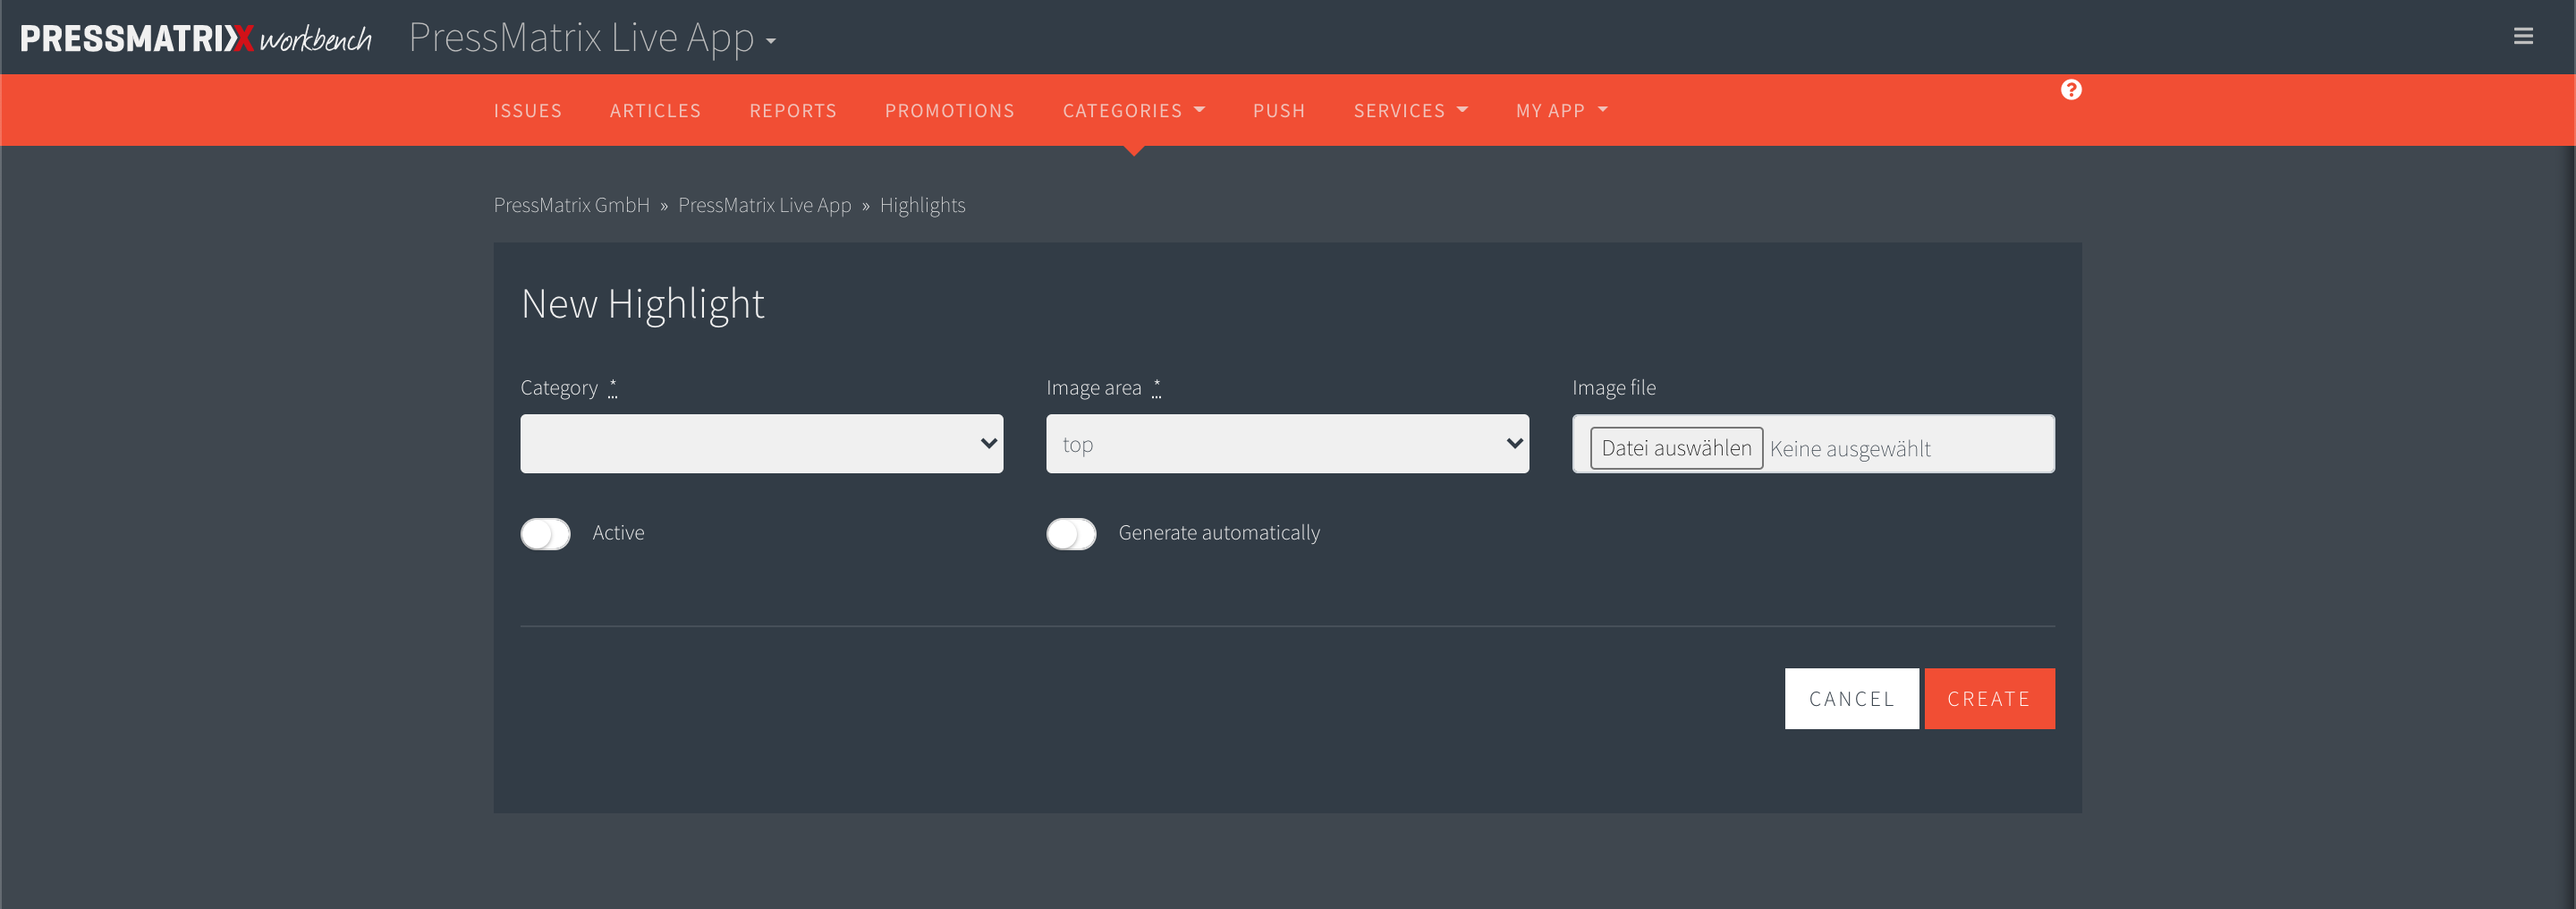The image size is (2576, 909).
Task: Open the Articles section
Action: click(655, 111)
